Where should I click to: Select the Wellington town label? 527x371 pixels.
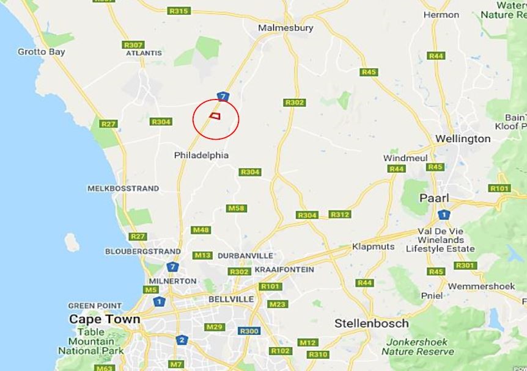pyautogui.click(x=463, y=139)
